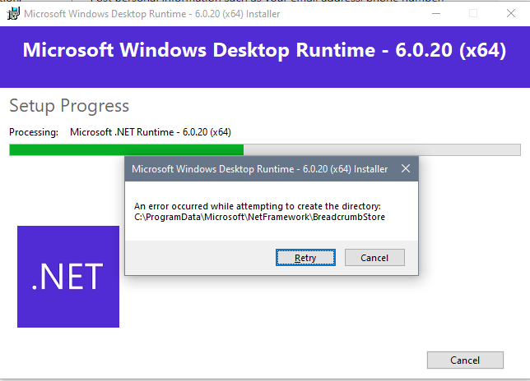Click the 'Setup Progress' heading
Image resolution: width=530 pixels, height=381 pixels.
(69, 106)
